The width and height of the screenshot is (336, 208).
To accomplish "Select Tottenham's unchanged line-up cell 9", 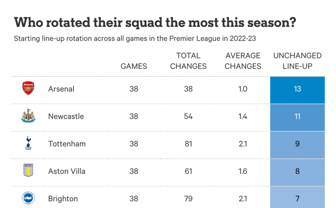I will click(x=297, y=144).
